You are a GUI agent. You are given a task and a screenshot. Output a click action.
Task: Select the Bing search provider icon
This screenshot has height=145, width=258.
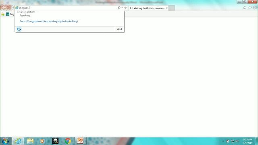[x=19, y=29]
